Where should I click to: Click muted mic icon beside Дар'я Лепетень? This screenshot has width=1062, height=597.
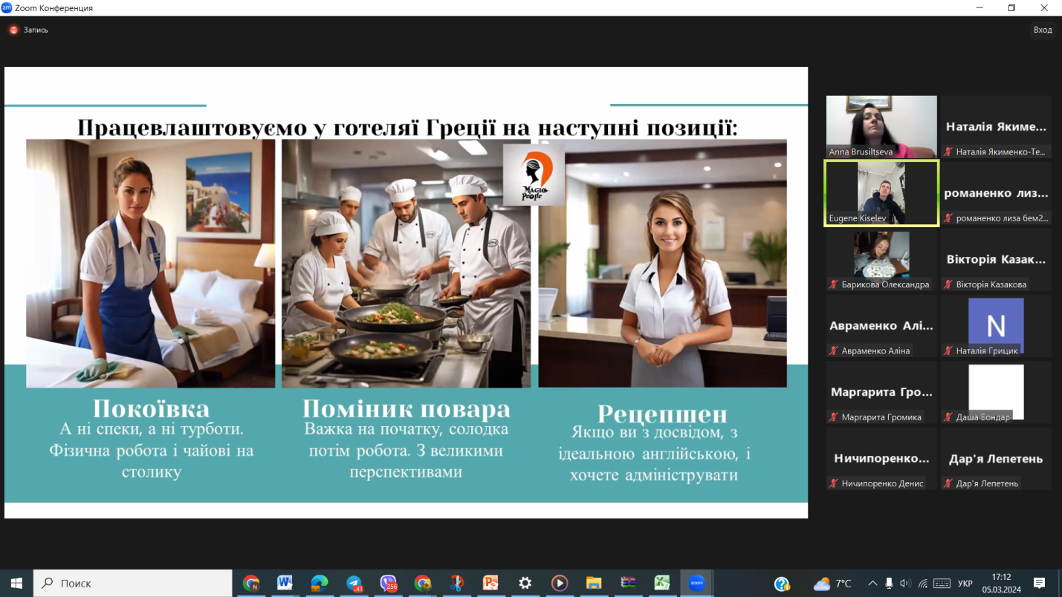[x=948, y=483]
